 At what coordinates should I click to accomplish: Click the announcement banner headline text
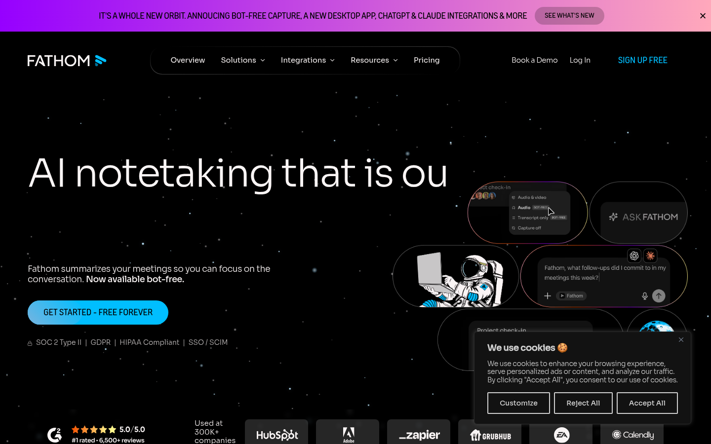tap(313, 16)
